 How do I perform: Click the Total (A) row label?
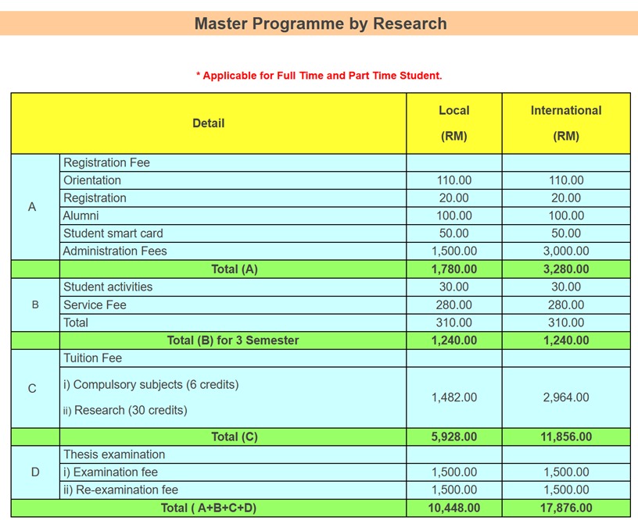[x=234, y=269]
